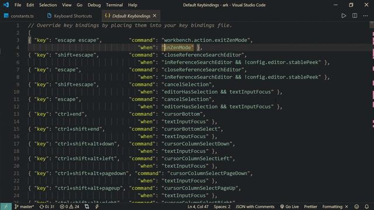Click the run play icon in editor toolbar
The image size is (374, 210).
click(x=344, y=16)
